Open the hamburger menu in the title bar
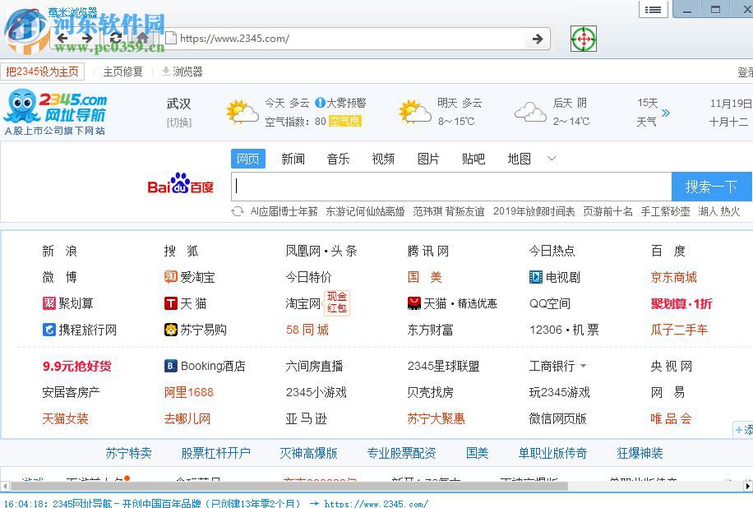Screen dimensions: 753x508 point(654,9)
